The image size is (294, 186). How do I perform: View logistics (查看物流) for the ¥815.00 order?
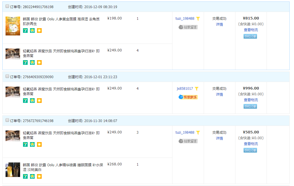pos(251,30)
